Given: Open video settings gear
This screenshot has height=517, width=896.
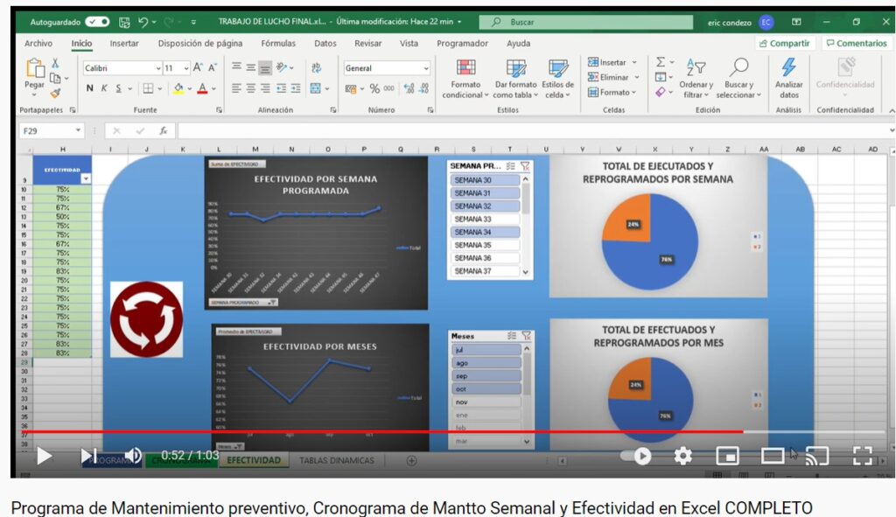Looking at the screenshot, I should pyautogui.click(x=682, y=456).
